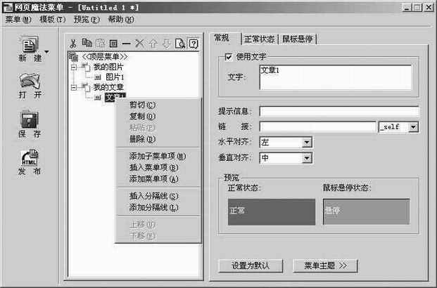This screenshot has height=288, width=437.
Task: Click the 设置为默认 button
Action: click(x=251, y=266)
